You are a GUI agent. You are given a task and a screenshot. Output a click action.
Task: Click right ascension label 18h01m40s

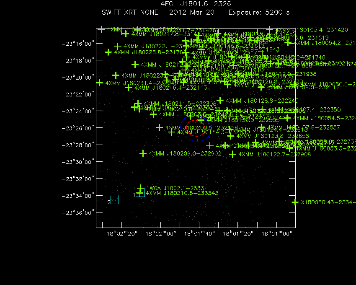point(199,233)
